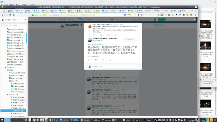Open the main tweet's options chevron

pyautogui.click(x=138, y=40)
